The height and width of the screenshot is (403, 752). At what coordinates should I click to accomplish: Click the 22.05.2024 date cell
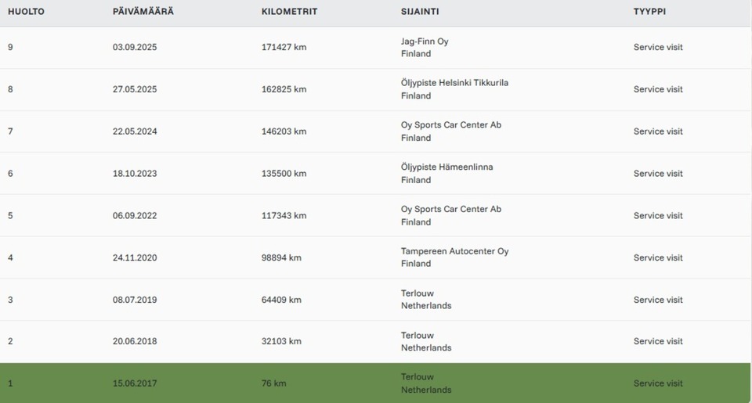135,131
